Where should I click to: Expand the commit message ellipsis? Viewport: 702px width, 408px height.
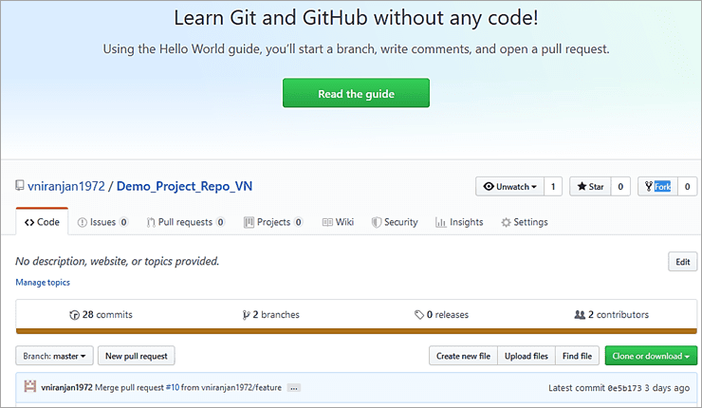(x=293, y=388)
